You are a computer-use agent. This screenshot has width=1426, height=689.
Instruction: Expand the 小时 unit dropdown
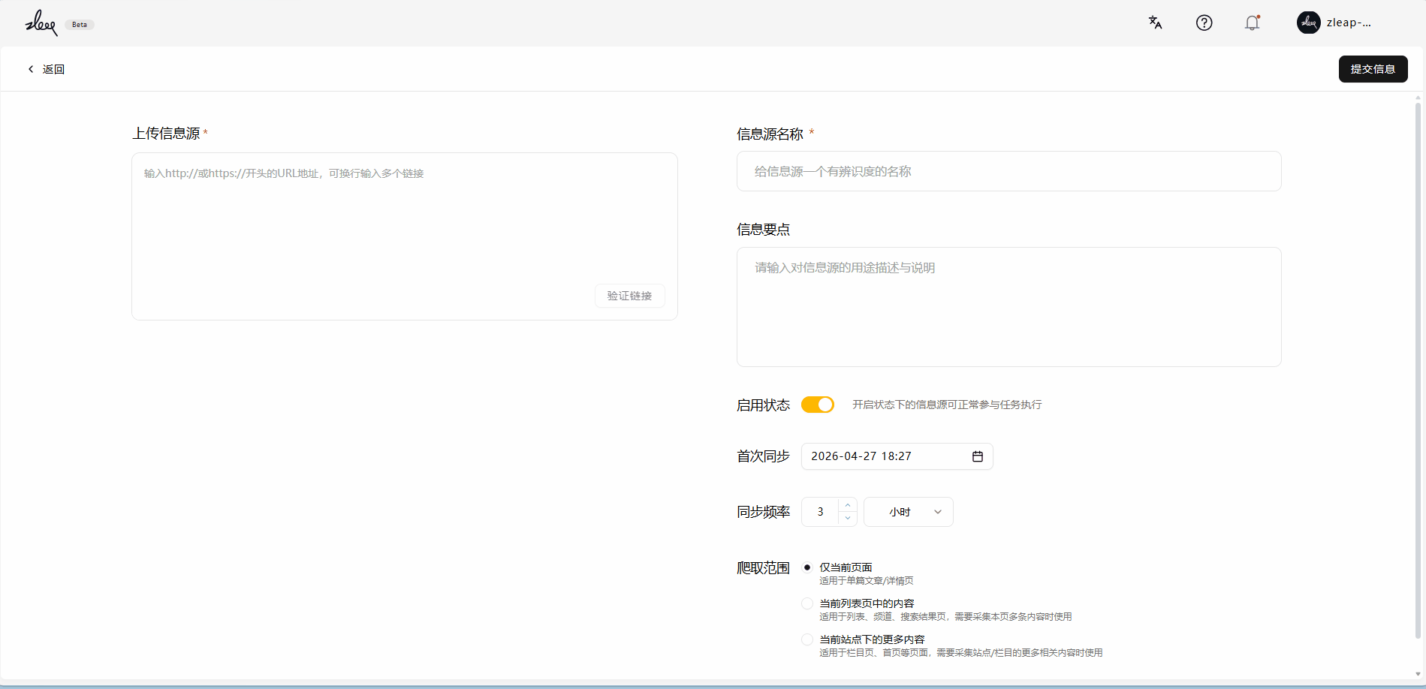click(908, 512)
